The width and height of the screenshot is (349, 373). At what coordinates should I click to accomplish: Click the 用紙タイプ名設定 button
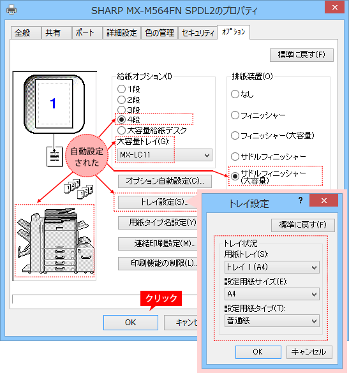pyautogui.click(x=158, y=223)
